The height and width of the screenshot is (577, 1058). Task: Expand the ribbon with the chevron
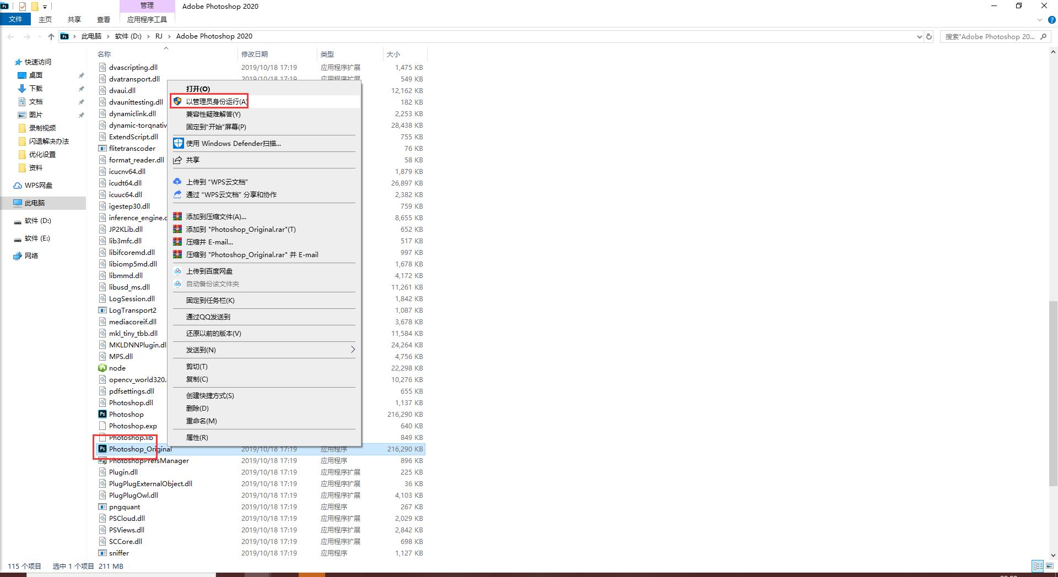tap(1040, 20)
